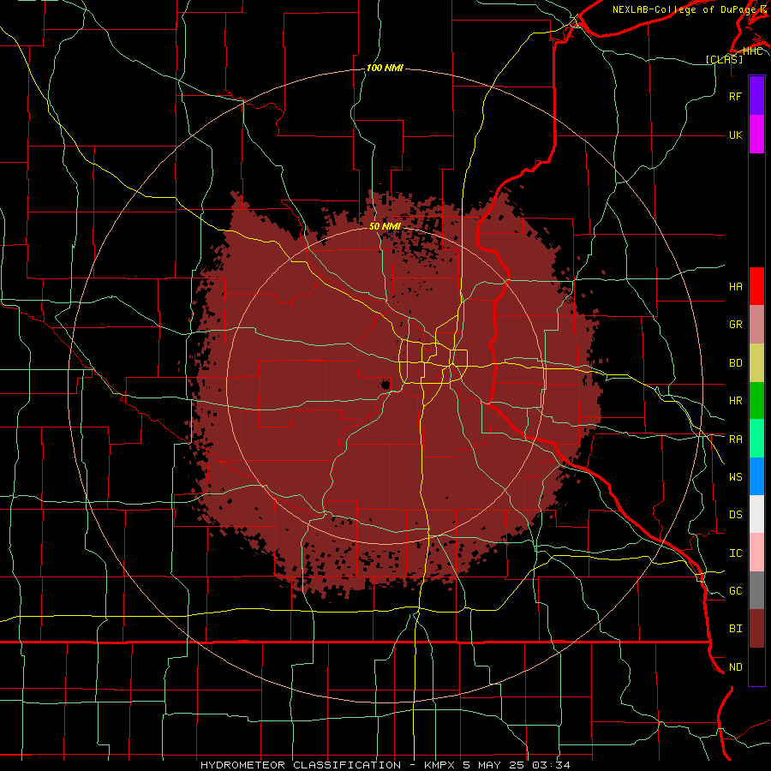
Task: Click the DS white legend swatch
Action: click(x=756, y=514)
